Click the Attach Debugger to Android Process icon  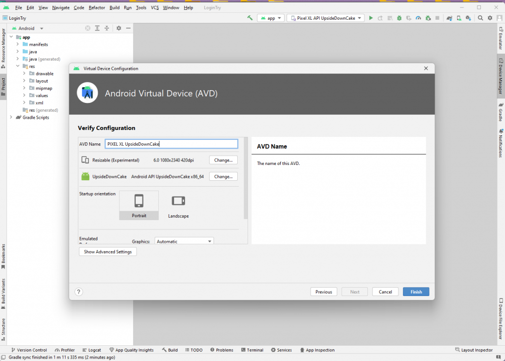point(428,18)
